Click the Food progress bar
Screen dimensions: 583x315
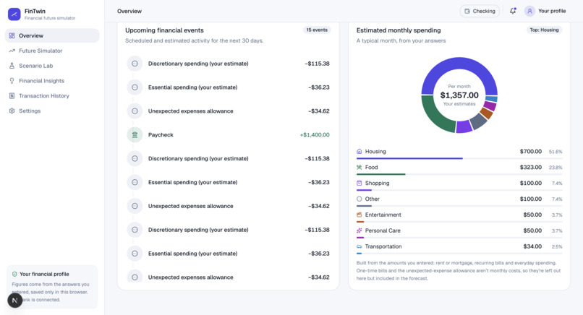point(459,174)
